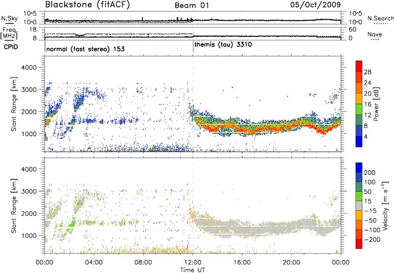The height and width of the screenshot is (273, 394).
Task: Click the teal 50–100 Velocity colorbar segment
Action: coord(359,187)
